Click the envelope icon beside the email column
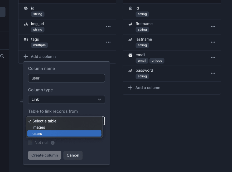The width and height of the screenshot is (232, 172). 130,55
